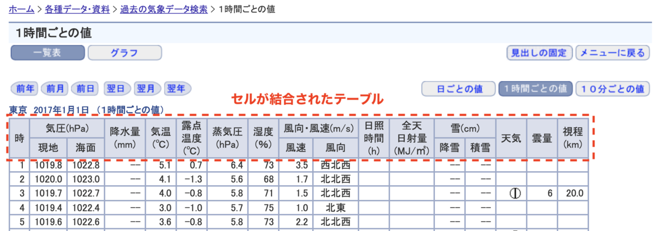The width and height of the screenshot is (654, 231).
Task: Click the 5.1 temperature cell
Action: (x=161, y=165)
